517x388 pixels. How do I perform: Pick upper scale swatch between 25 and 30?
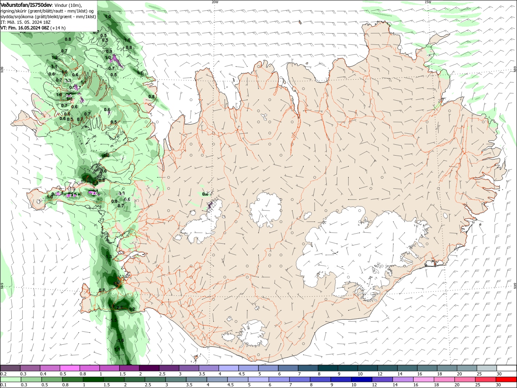click(x=487, y=368)
